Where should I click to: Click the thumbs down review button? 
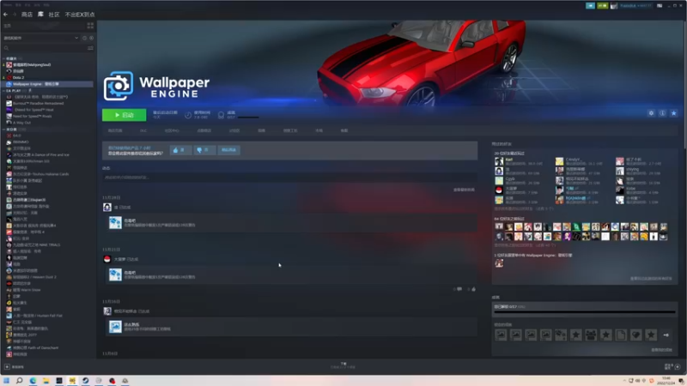pyautogui.click(x=204, y=150)
